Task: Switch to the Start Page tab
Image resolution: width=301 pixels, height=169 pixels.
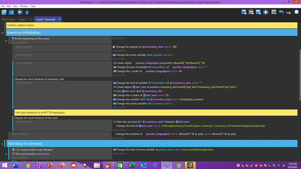Action: [x=8, y=19]
